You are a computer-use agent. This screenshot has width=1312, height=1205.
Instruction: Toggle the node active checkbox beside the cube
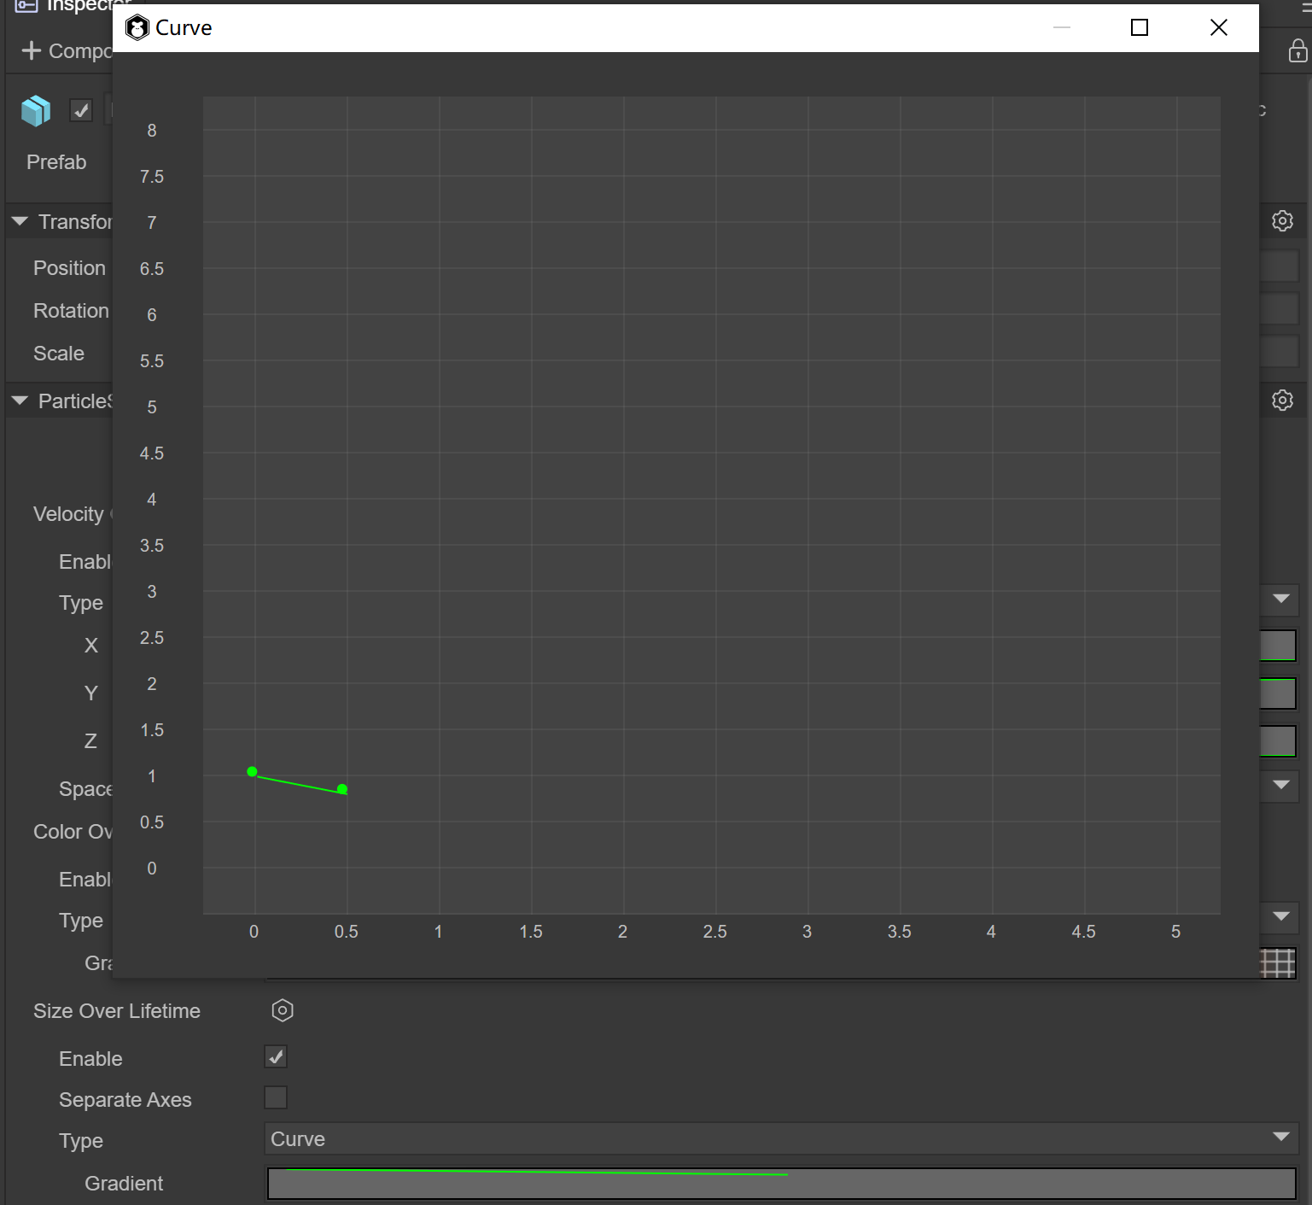(81, 110)
